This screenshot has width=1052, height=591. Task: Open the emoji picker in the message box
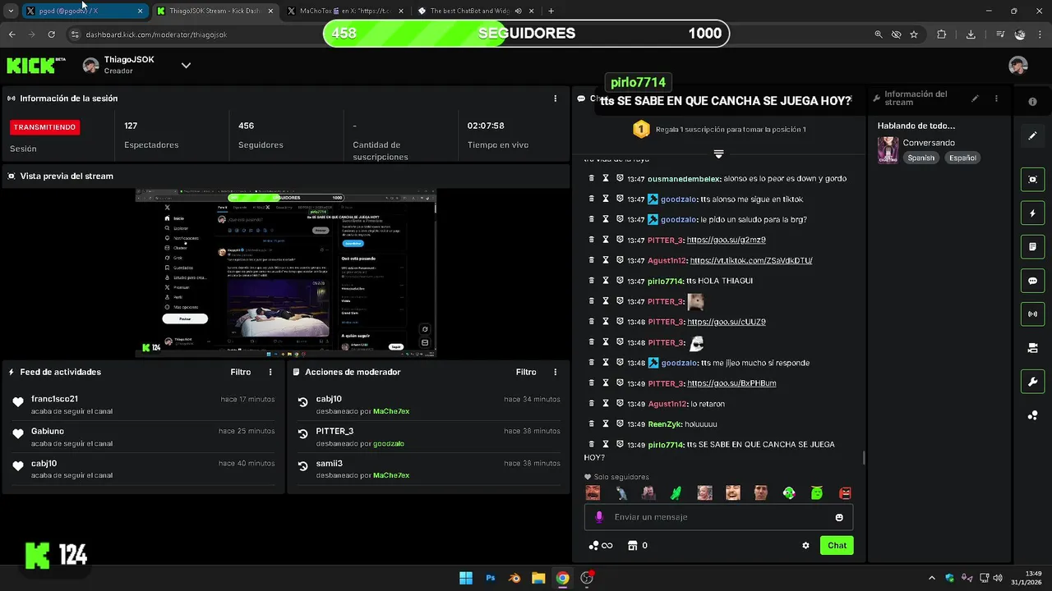point(839,517)
